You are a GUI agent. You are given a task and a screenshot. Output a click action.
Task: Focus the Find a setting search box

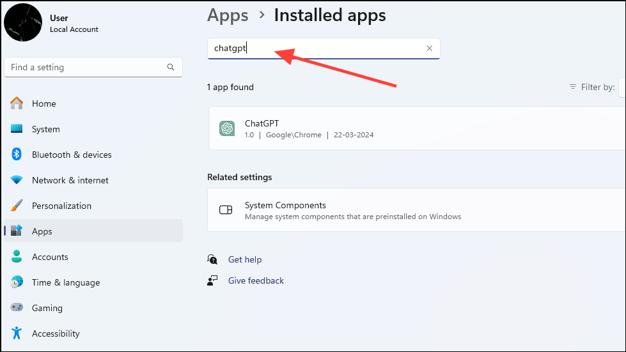tap(93, 67)
